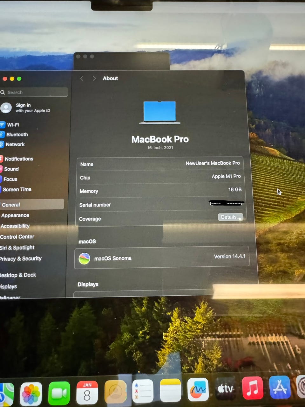This screenshot has height=407, width=305.
Task: Click the MacBook Pro laptop image
Action: click(160, 113)
